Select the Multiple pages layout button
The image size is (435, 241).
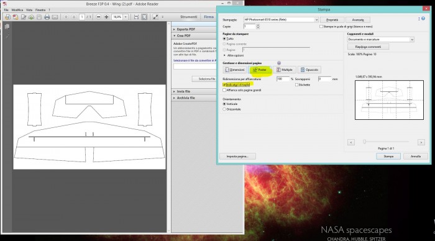285,70
